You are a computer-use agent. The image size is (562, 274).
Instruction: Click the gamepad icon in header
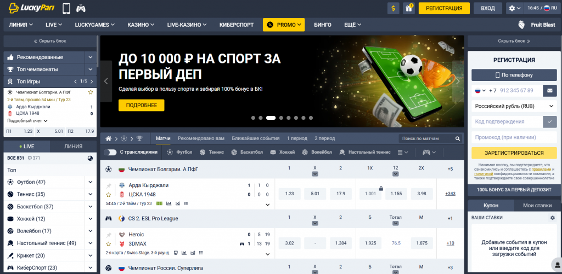coord(81,8)
